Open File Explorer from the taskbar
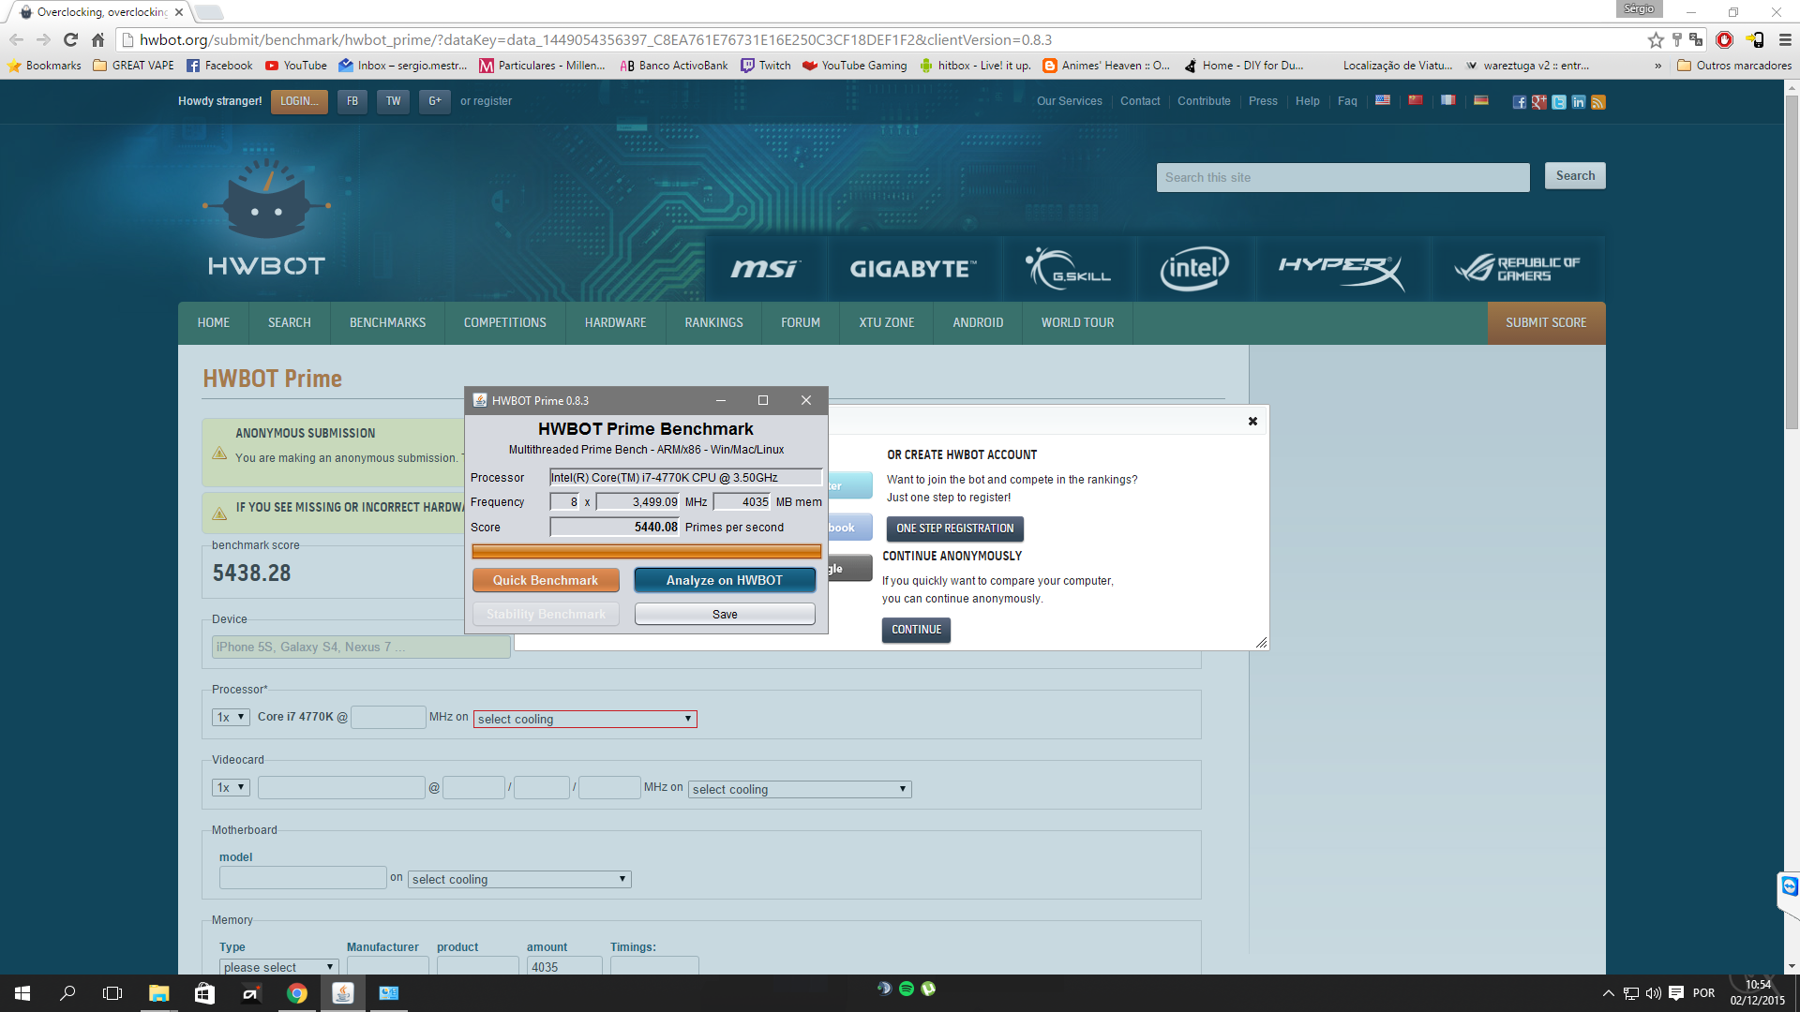 [x=159, y=993]
